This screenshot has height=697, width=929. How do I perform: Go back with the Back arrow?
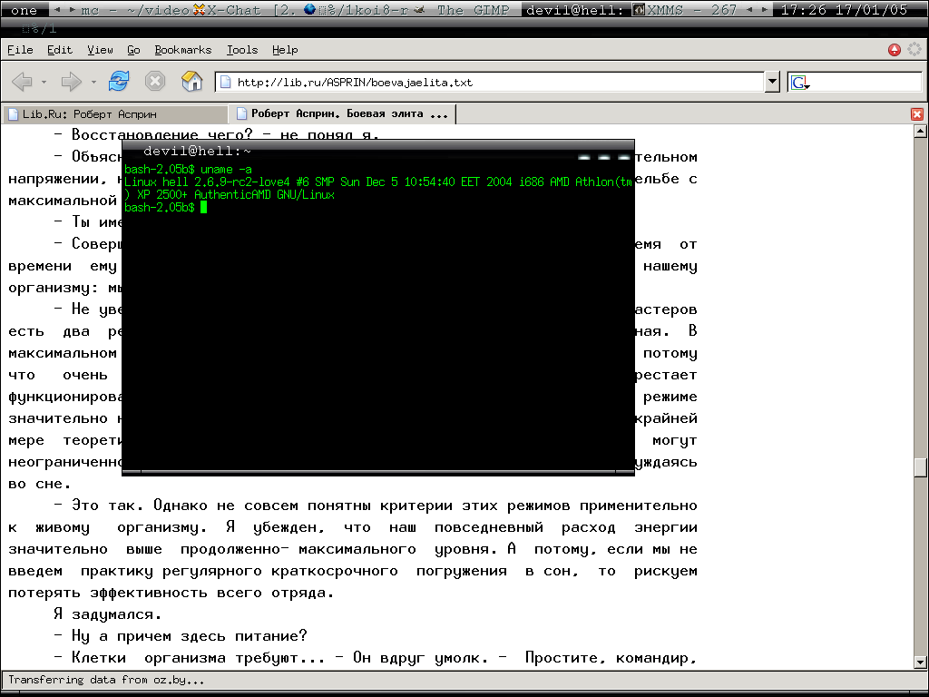coord(22,81)
